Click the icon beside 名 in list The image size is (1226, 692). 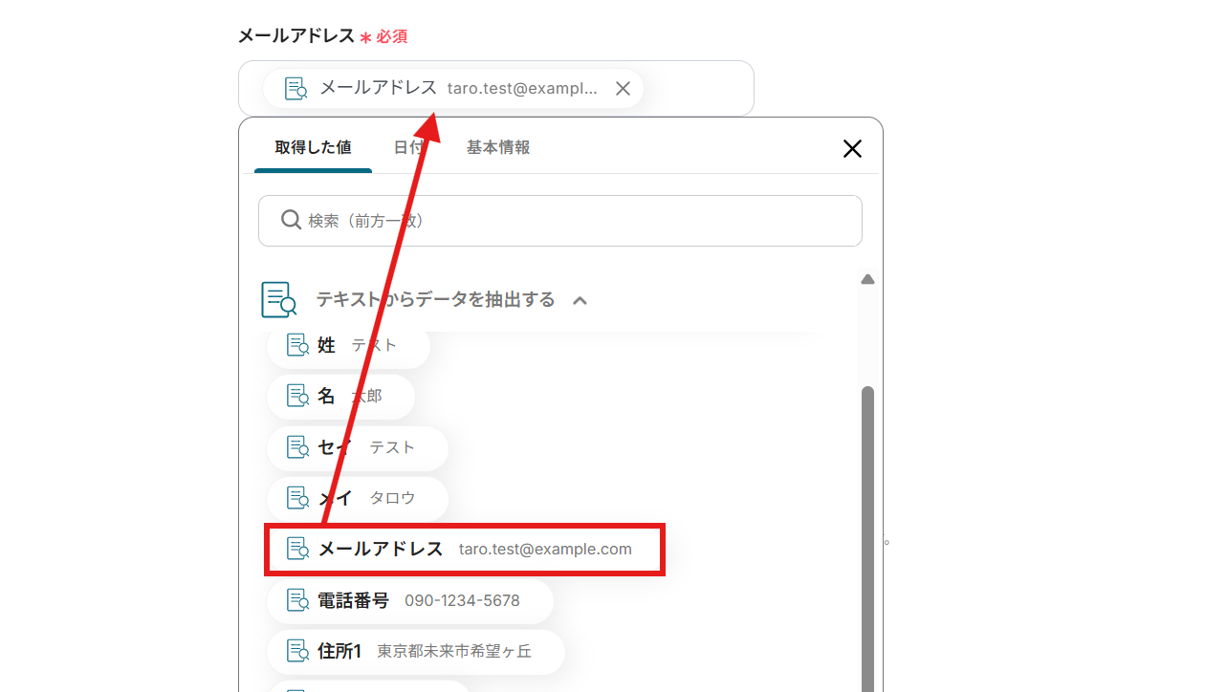point(297,396)
